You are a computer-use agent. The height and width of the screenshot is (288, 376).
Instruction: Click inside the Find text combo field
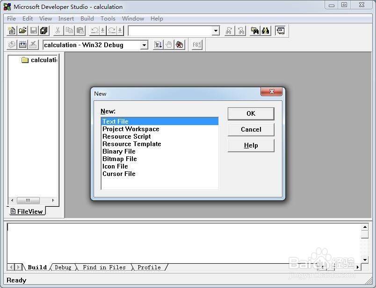point(170,31)
